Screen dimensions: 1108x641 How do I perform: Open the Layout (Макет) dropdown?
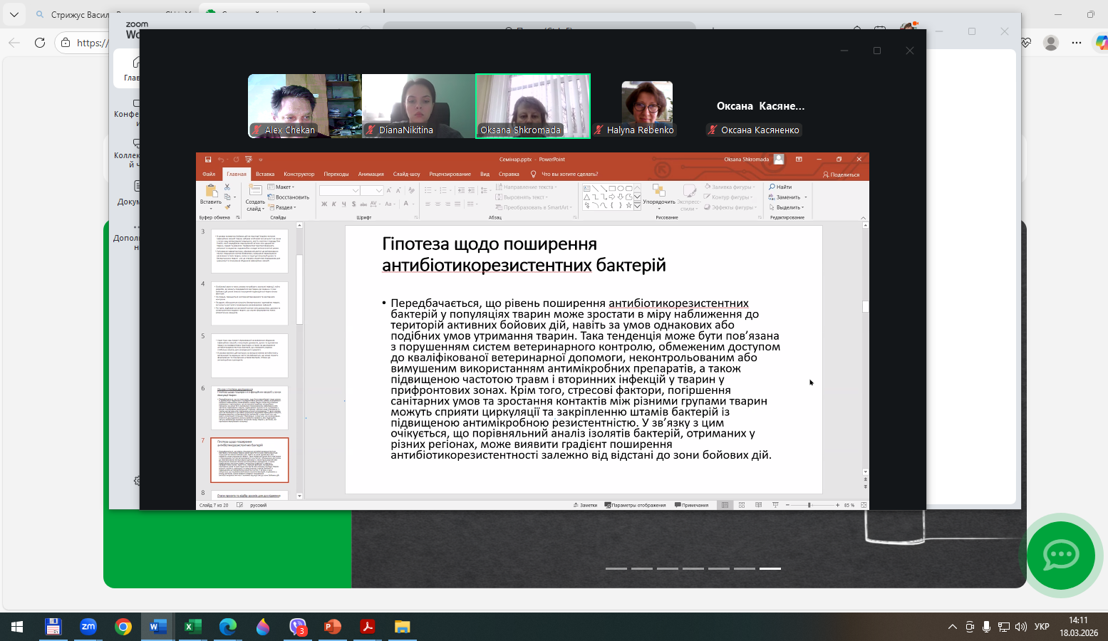click(281, 187)
